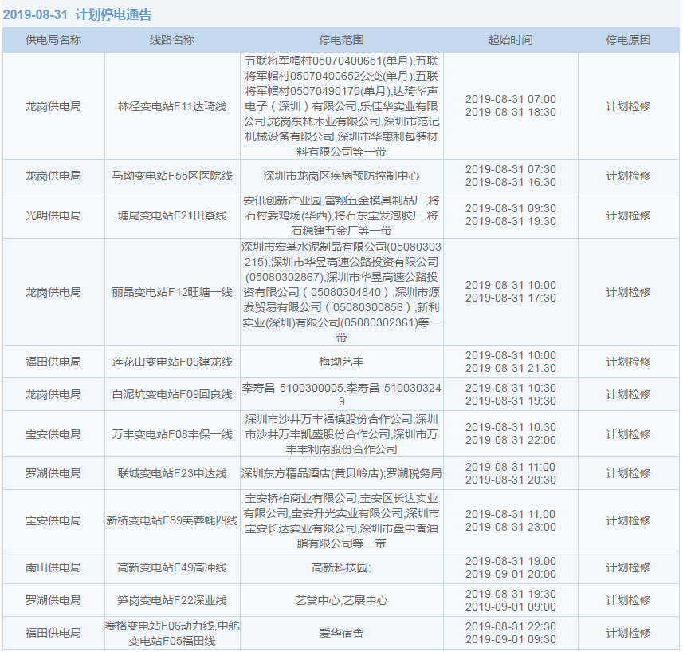
Task: Select the 南山供电局 bureau cell
Action: (53, 567)
